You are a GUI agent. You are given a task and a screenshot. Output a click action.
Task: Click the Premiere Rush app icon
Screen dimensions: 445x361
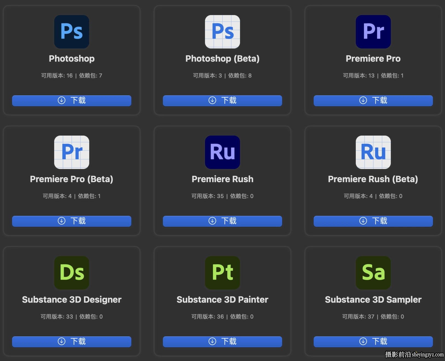coord(222,152)
